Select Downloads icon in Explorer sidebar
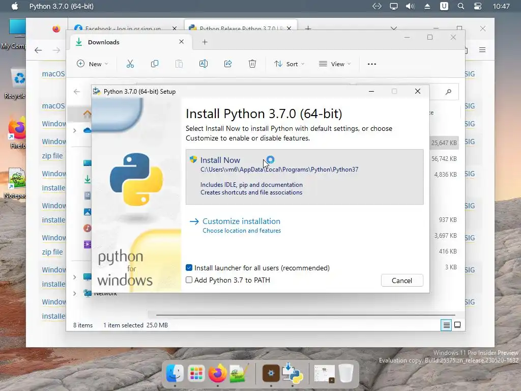Viewport: 521px width, 391px height. (x=88, y=179)
